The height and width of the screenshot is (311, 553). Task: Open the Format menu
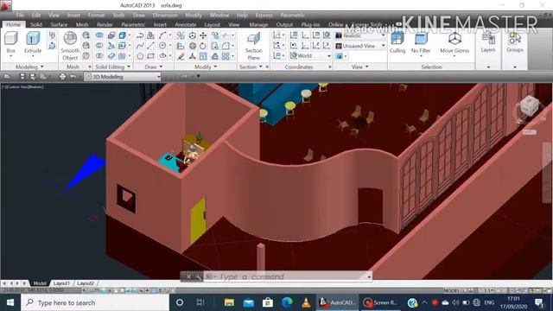(96, 16)
